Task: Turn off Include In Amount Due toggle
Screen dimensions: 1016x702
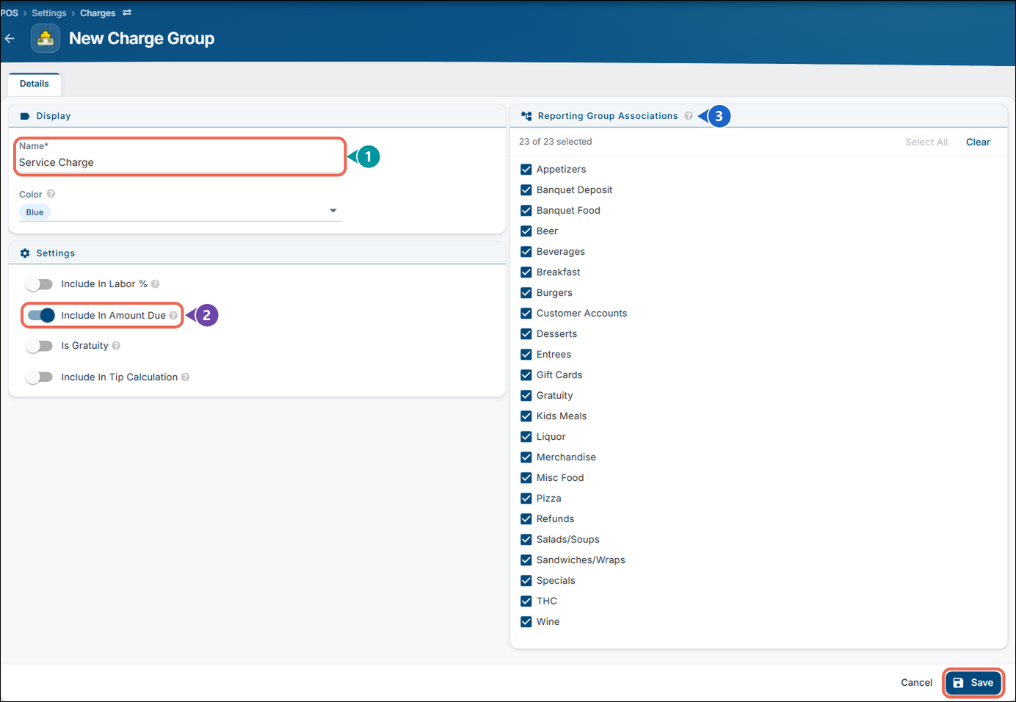Action: click(41, 315)
